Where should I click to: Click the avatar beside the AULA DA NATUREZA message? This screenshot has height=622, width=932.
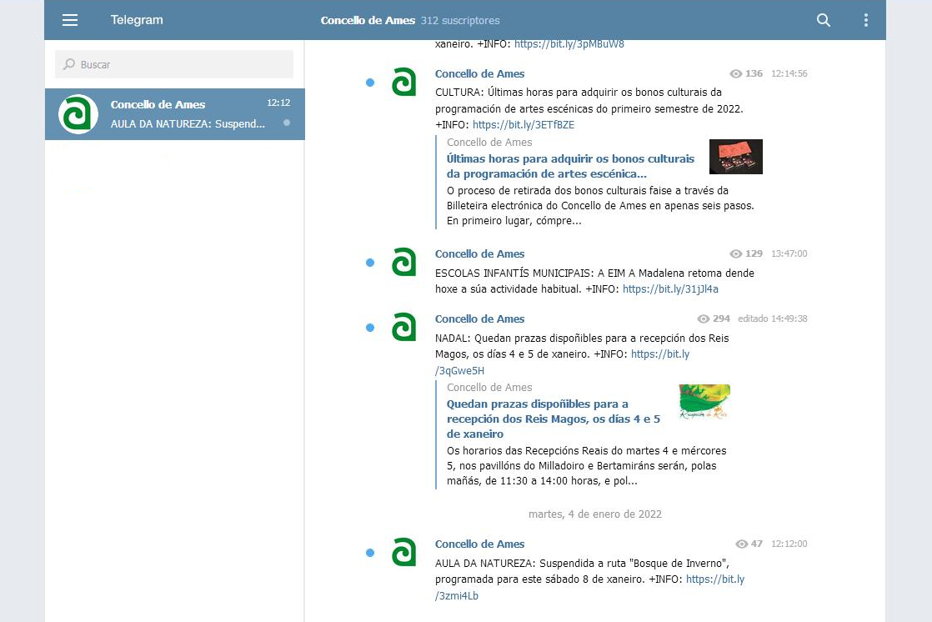coord(403,552)
